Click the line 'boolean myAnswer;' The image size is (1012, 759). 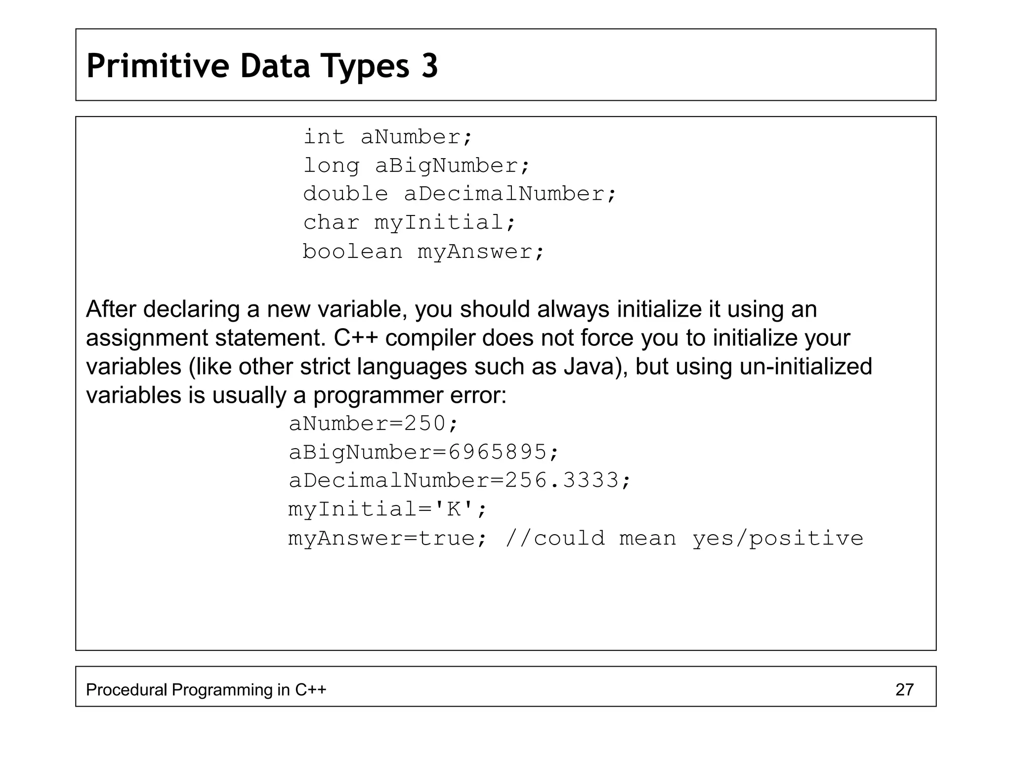pos(423,252)
